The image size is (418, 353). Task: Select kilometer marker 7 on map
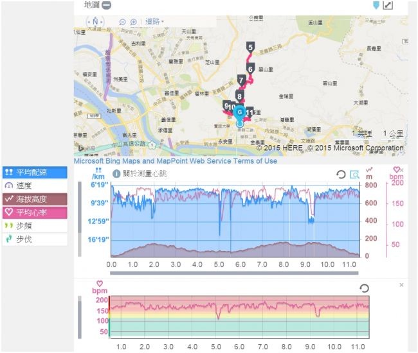(242, 80)
